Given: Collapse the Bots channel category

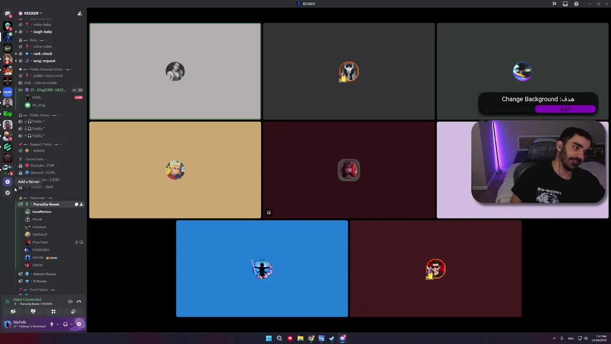Looking at the screenshot, I should (32, 40).
